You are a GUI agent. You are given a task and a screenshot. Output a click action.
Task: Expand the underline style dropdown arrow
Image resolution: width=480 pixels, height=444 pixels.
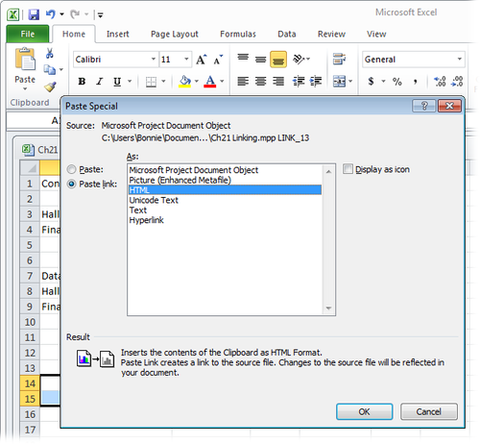130,82
